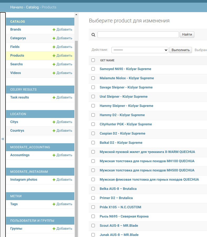Click the plus icon in Citys row
The width and height of the screenshot is (207, 237).
click(54, 122)
